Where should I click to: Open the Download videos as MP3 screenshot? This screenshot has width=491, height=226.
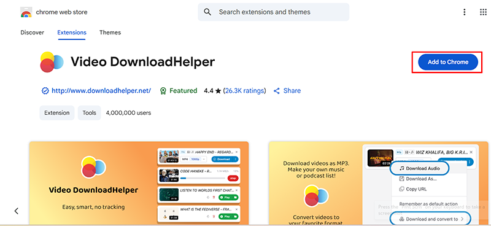(378, 184)
